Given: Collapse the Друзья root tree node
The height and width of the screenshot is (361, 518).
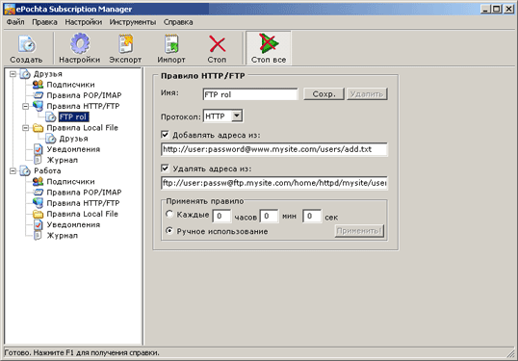Looking at the screenshot, I should click(13, 74).
